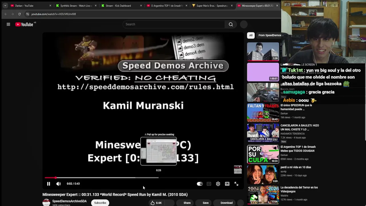Toggle subtitles CC button
The height and width of the screenshot is (206, 366).
point(209,184)
